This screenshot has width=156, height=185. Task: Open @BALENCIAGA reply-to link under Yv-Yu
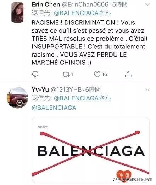click(x=82, y=98)
